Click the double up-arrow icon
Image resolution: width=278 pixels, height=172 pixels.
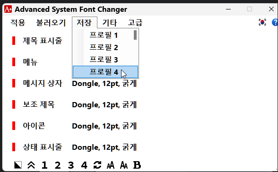pos(31,165)
